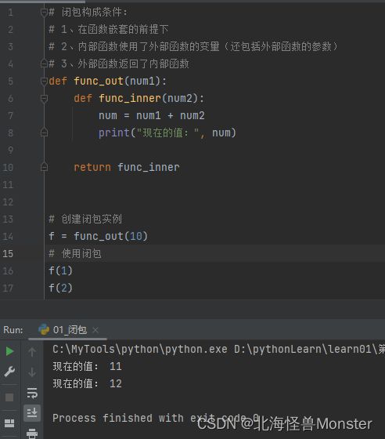The image size is (385, 439).
Task: Toggle scroll to end of output
Action: (32, 412)
